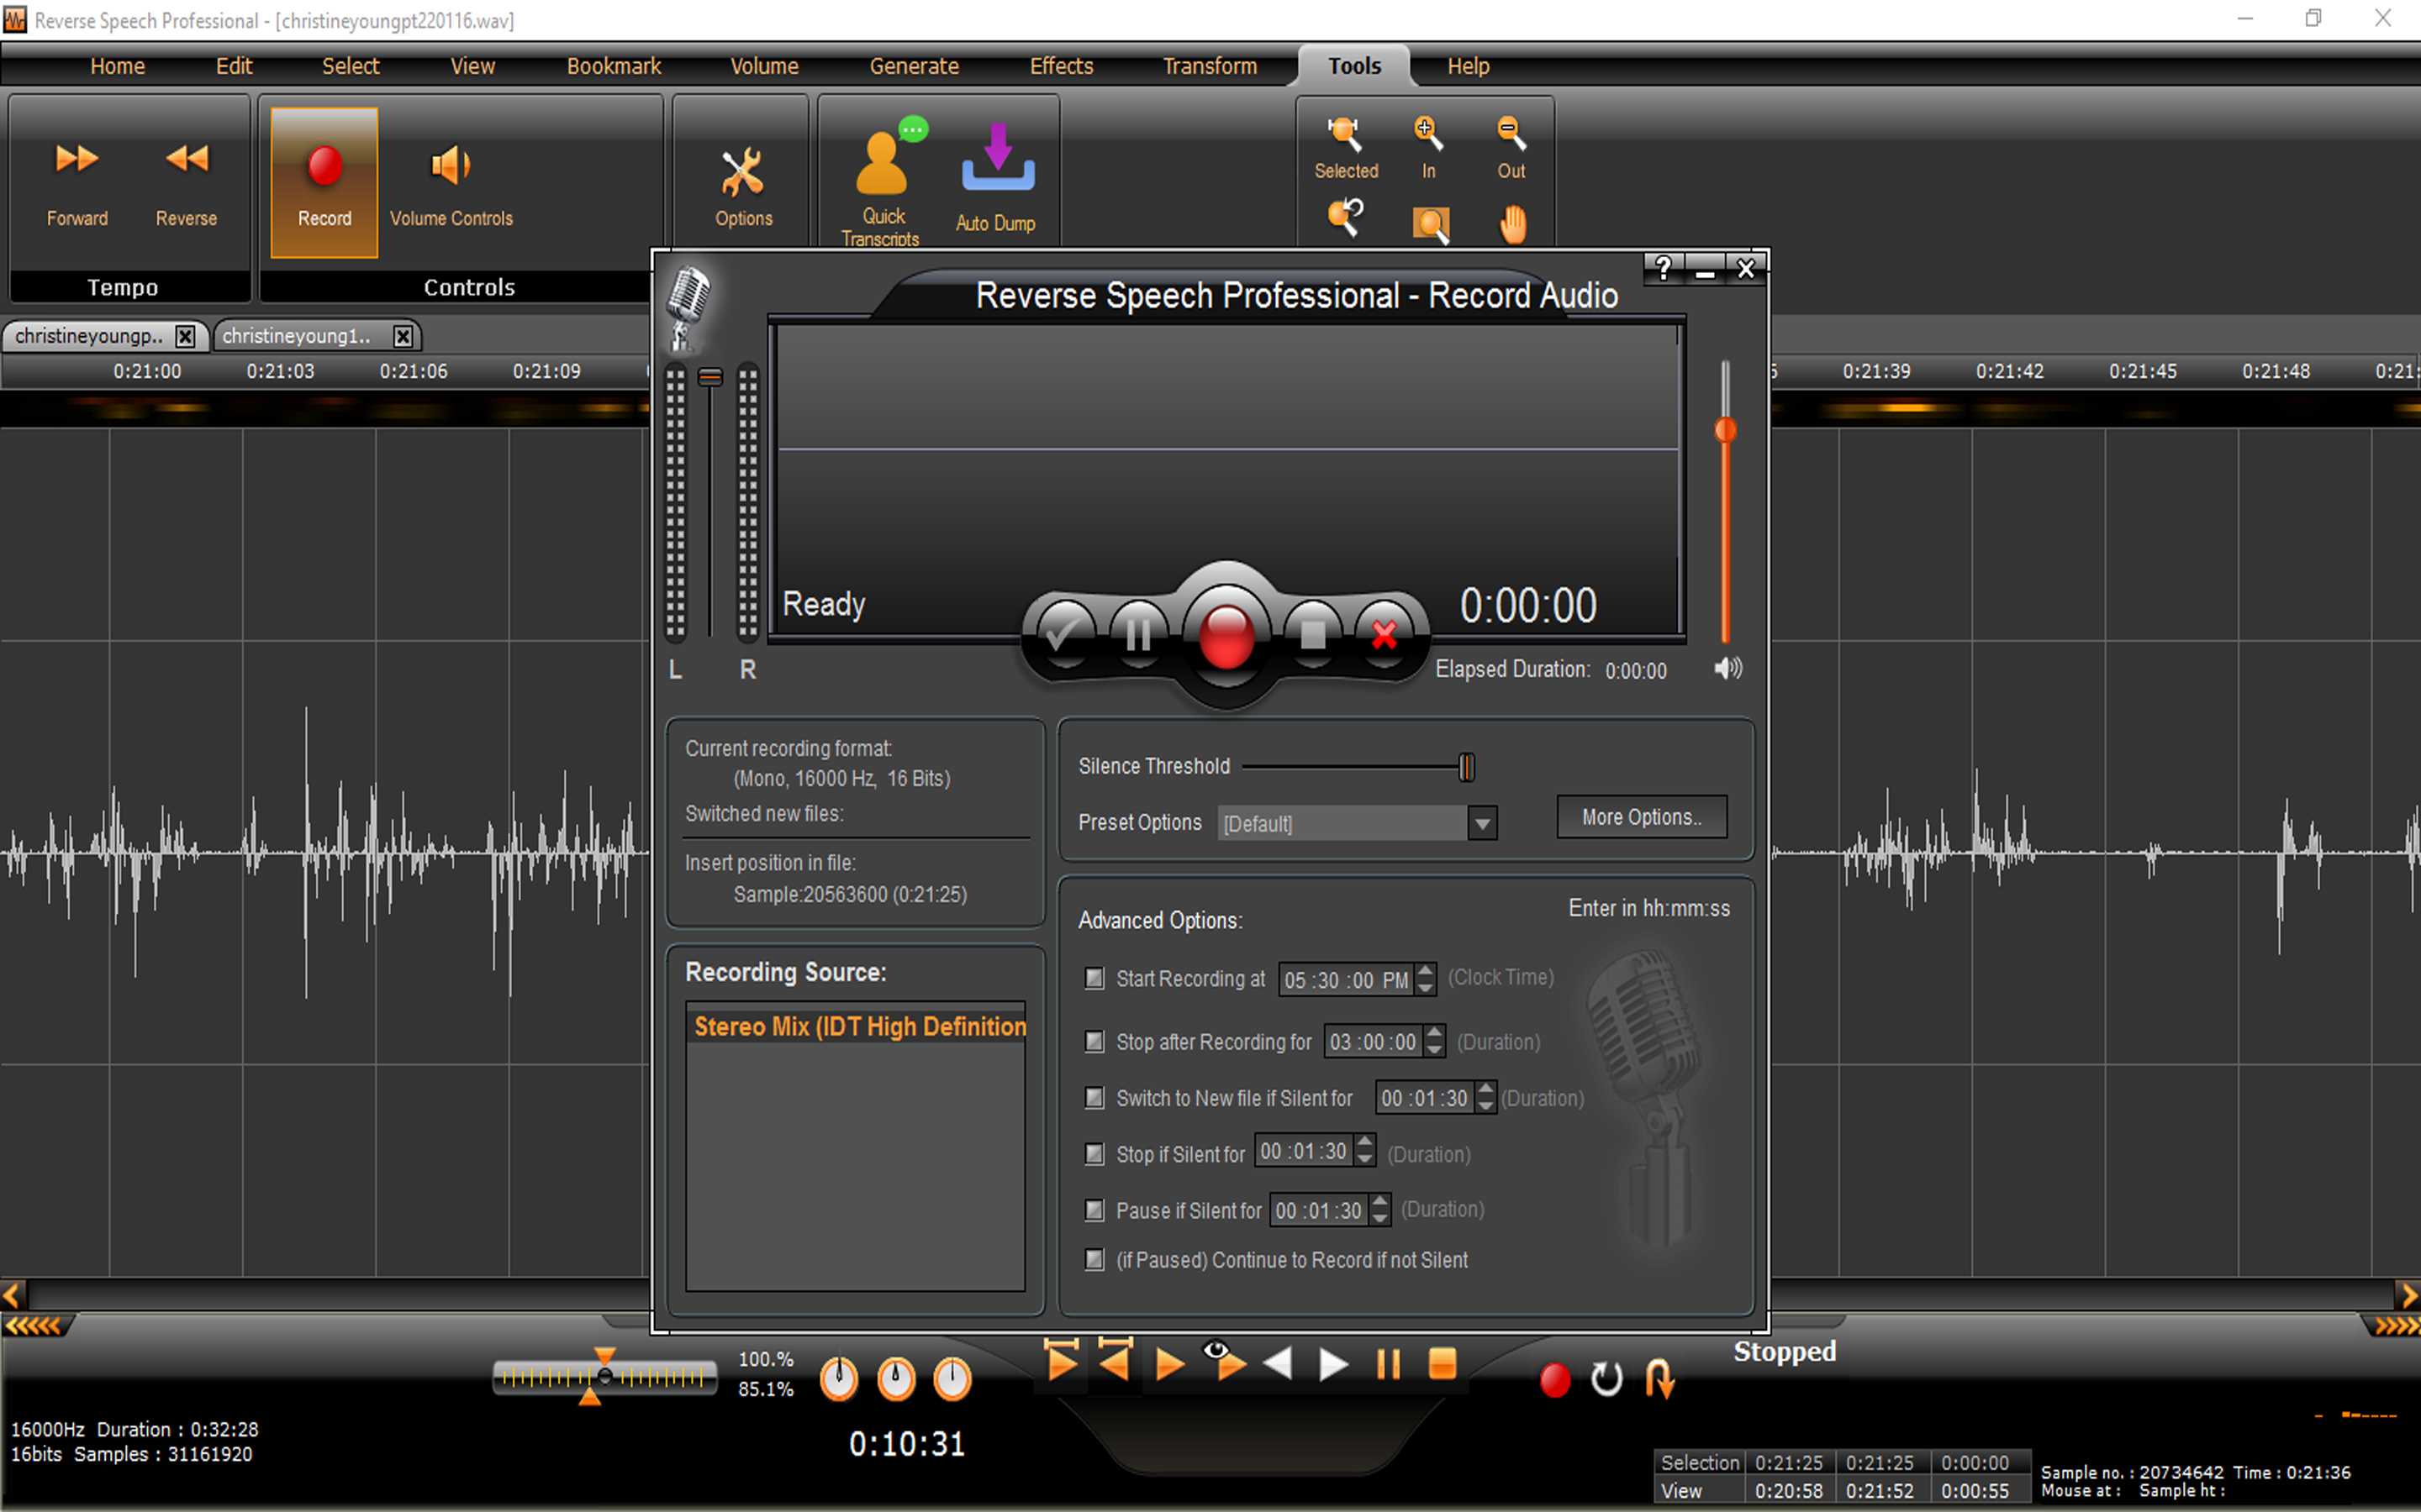Click Switch to New file duration stepper
Screen dimensions: 2421x1512
click(1485, 1097)
